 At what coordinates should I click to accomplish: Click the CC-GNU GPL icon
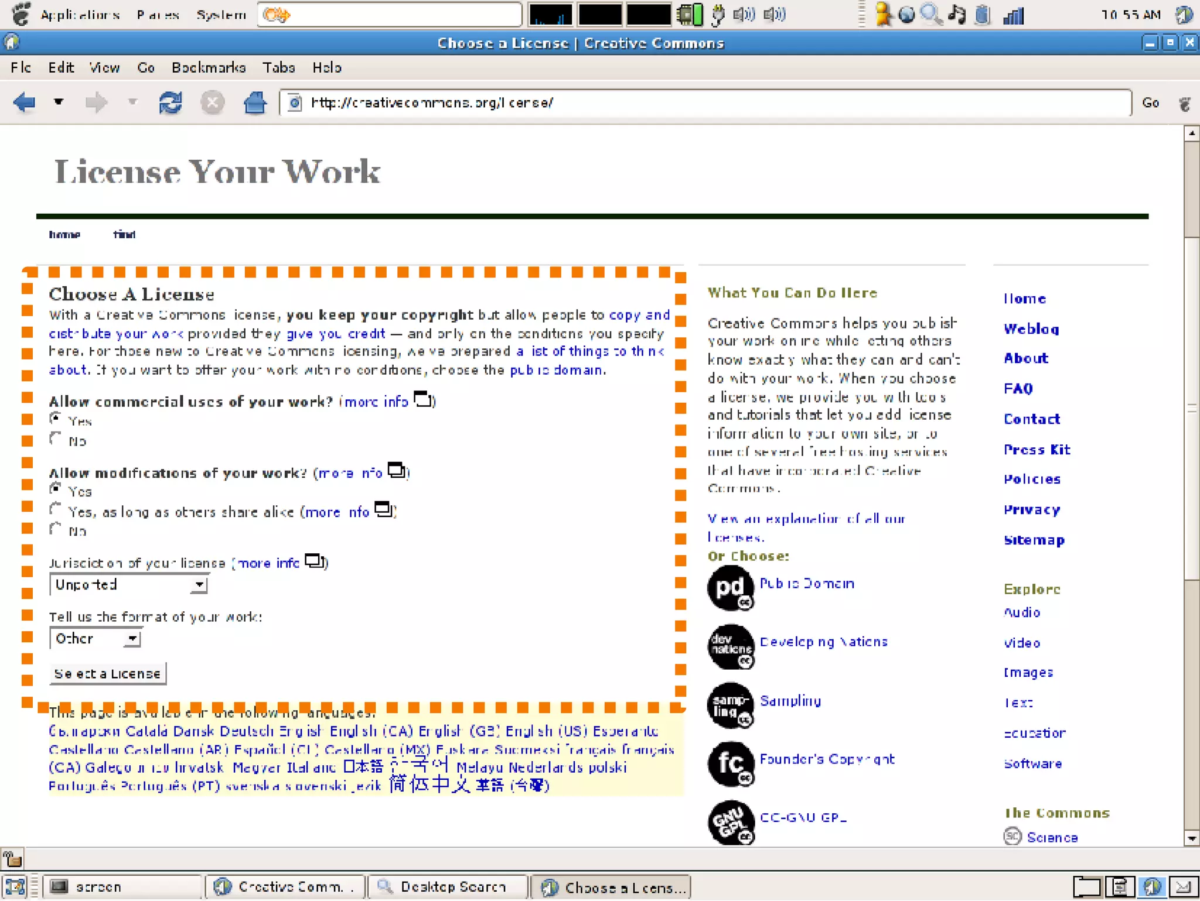tap(730, 822)
